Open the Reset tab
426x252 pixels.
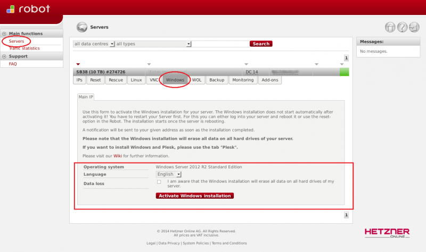pyautogui.click(x=95, y=80)
